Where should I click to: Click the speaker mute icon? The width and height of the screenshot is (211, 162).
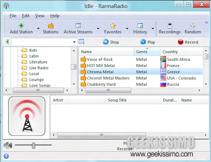click(x=8, y=145)
